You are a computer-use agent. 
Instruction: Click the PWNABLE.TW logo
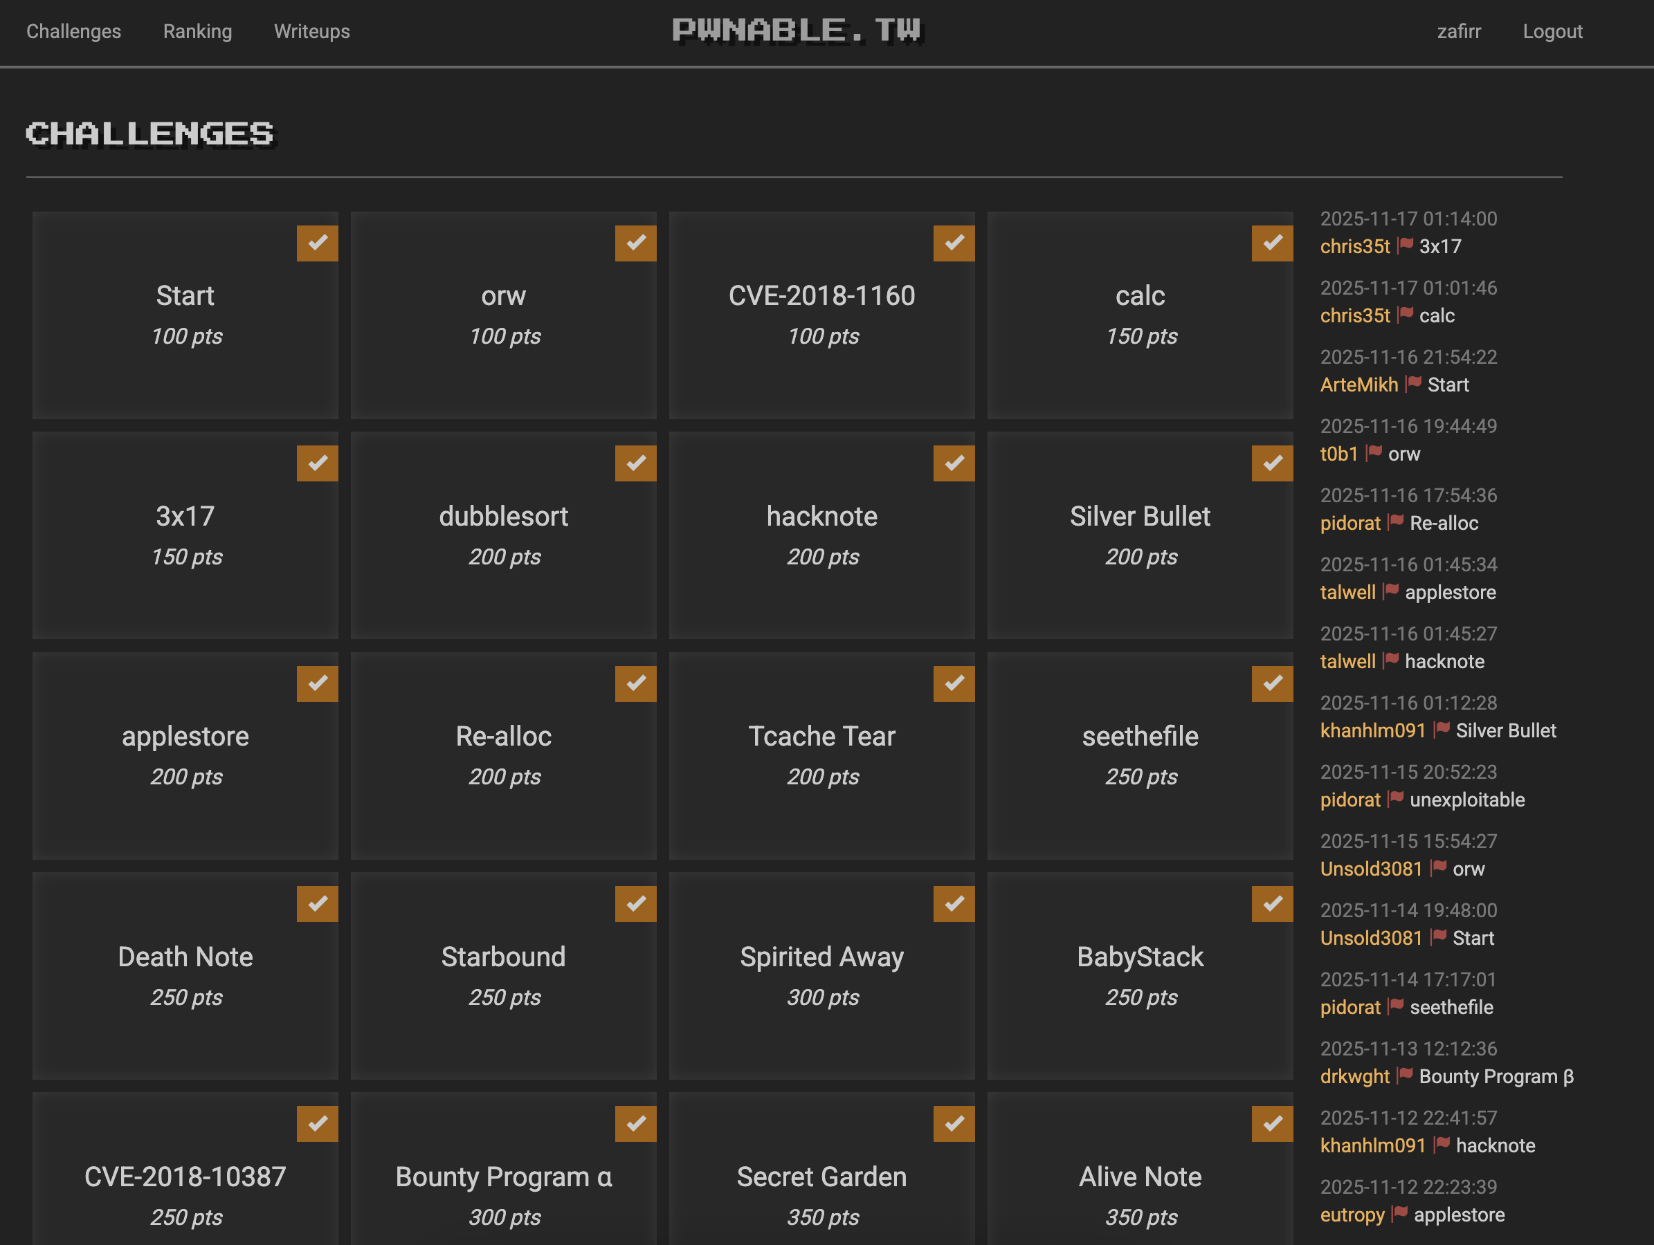798,30
